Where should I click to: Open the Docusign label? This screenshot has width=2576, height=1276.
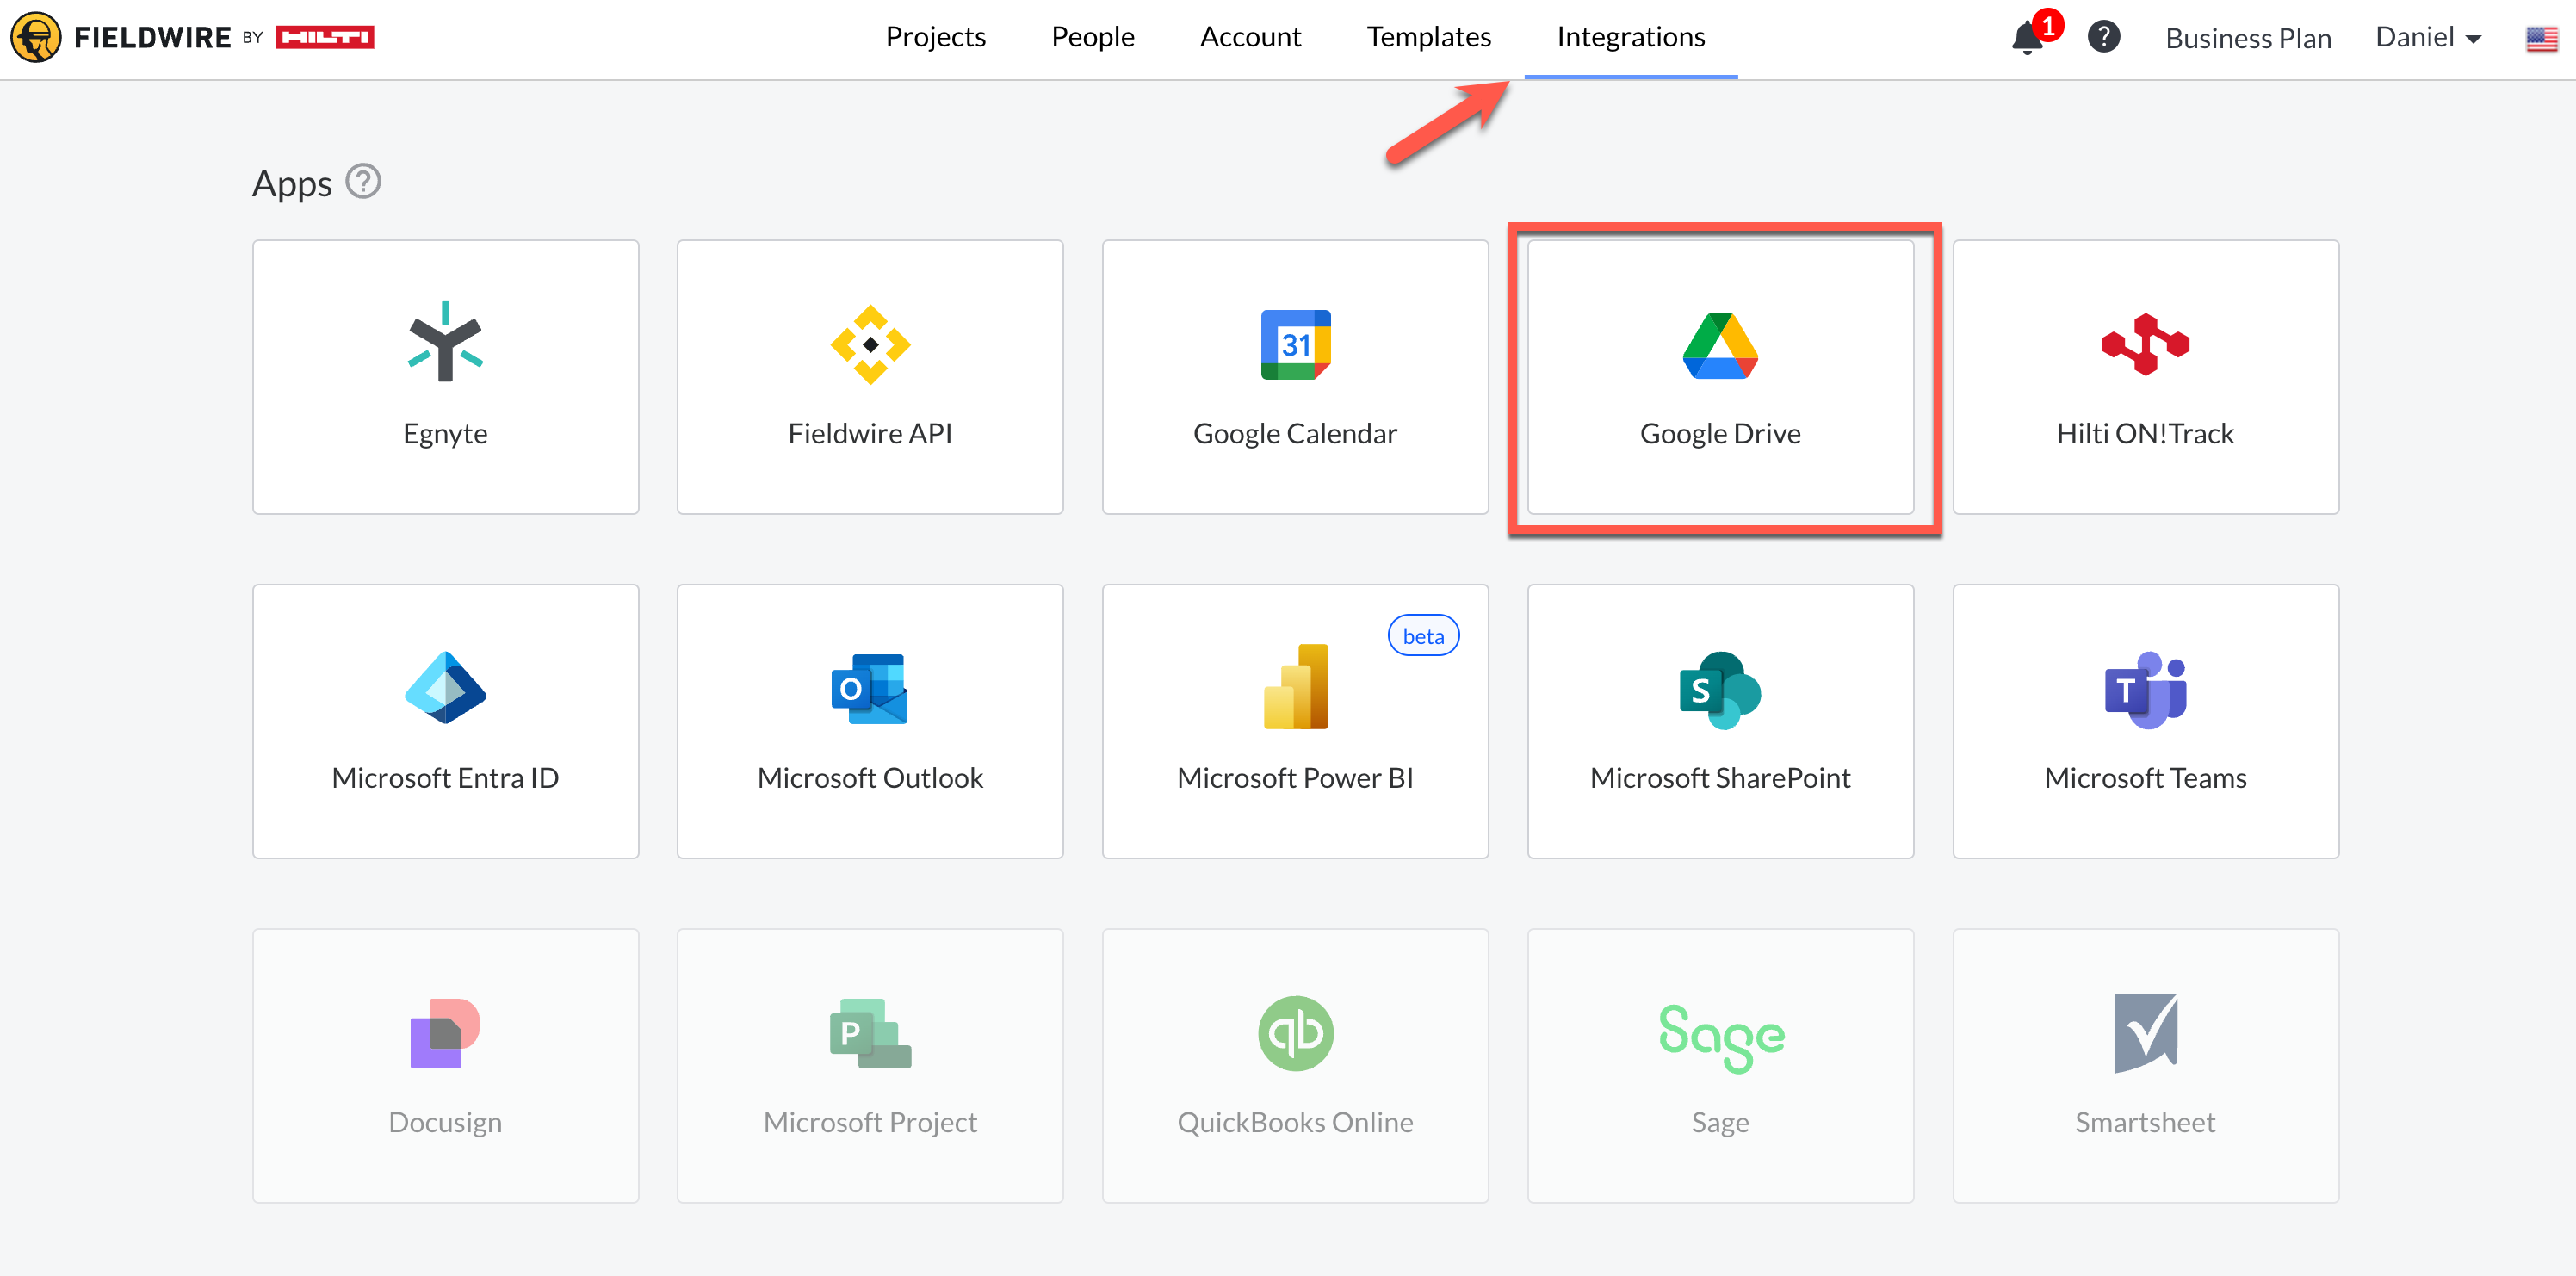tap(445, 1122)
